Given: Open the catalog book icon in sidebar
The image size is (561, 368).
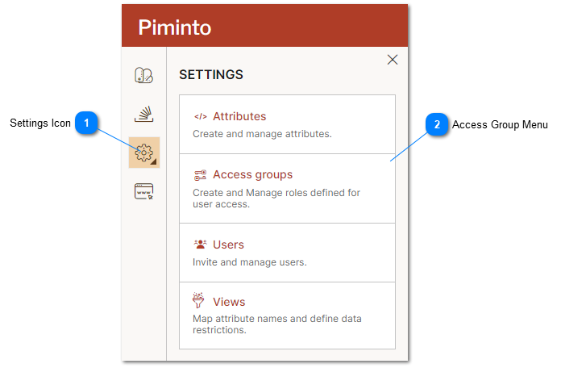Looking at the screenshot, I should pyautogui.click(x=143, y=75).
